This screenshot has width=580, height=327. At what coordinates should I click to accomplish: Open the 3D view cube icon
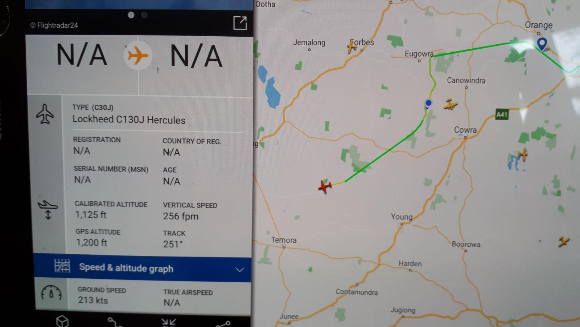point(62,322)
